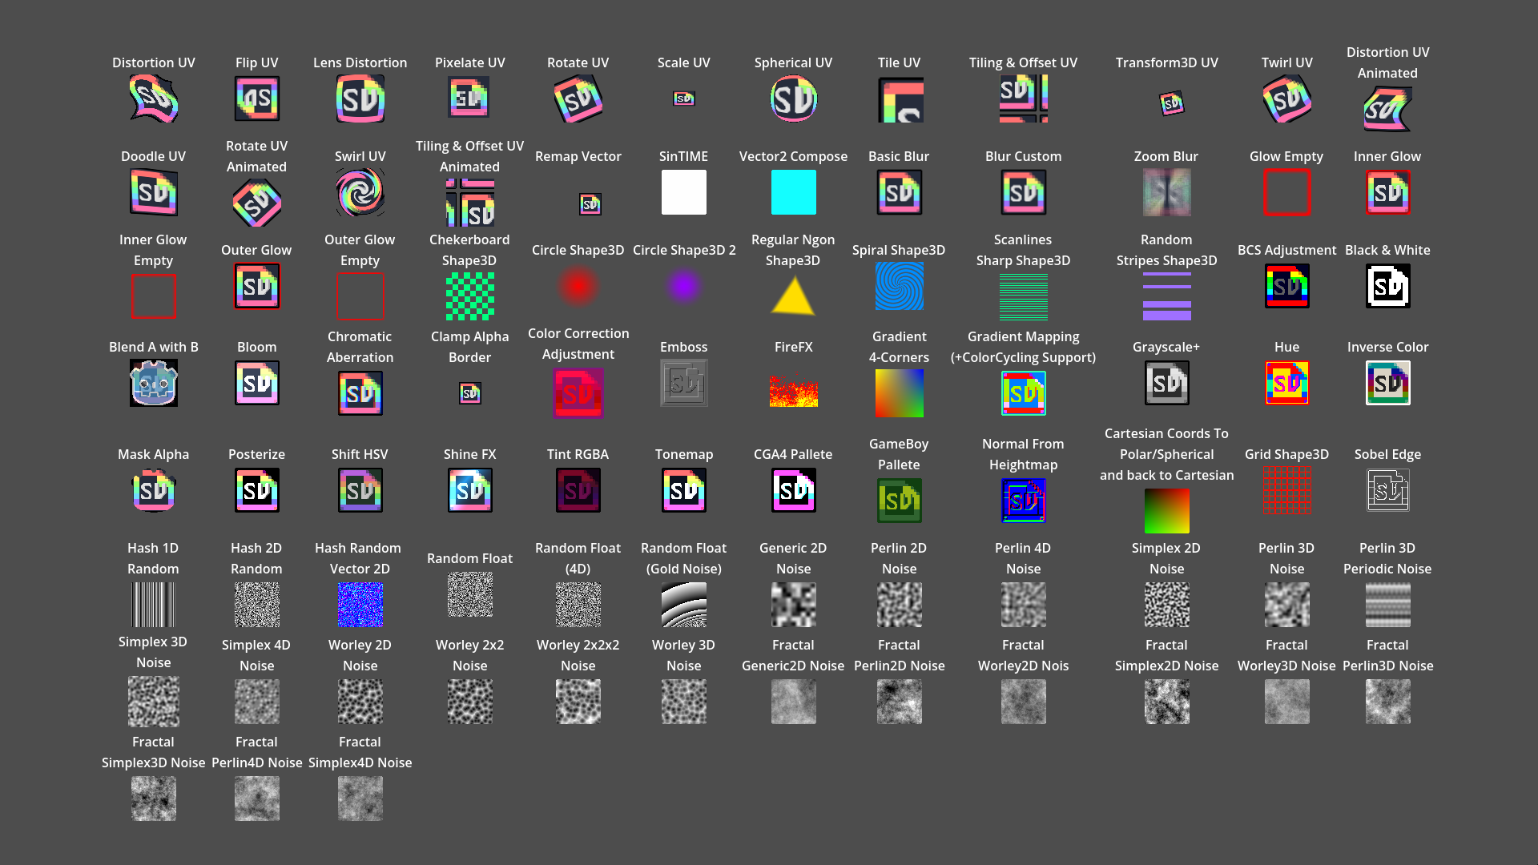Viewport: 1538px width, 865px height.
Task: Click the GameBoy Pallete green icon
Action: [x=899, y=501]
